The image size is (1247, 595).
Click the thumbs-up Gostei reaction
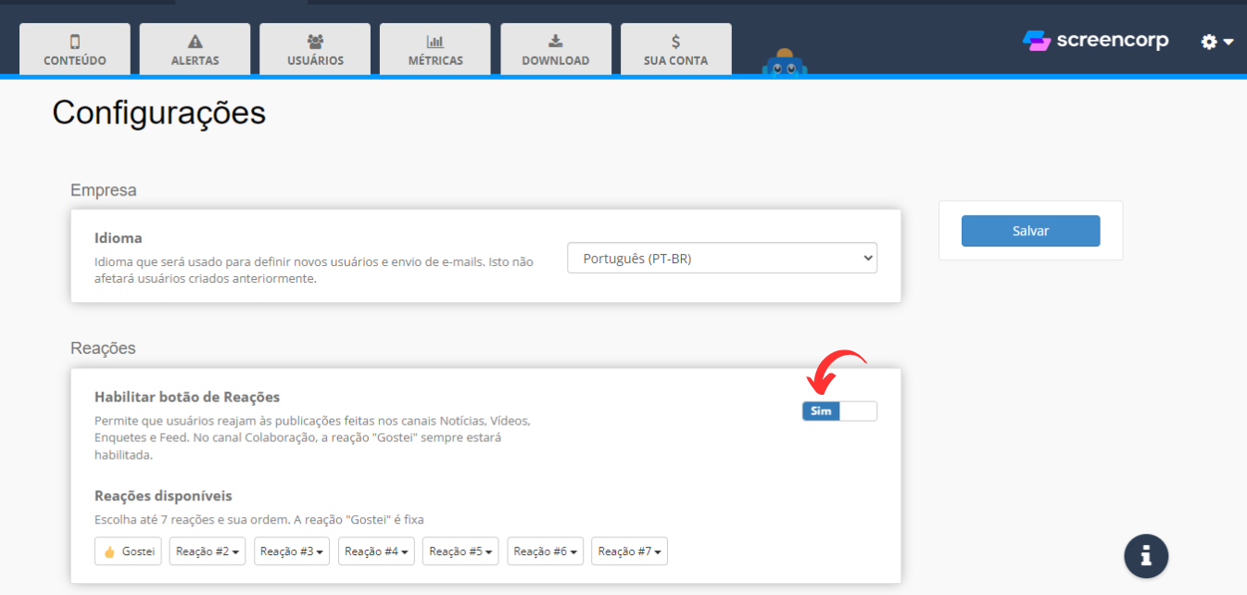pos(129,551)
